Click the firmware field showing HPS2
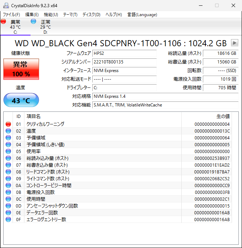 [124, 53]
